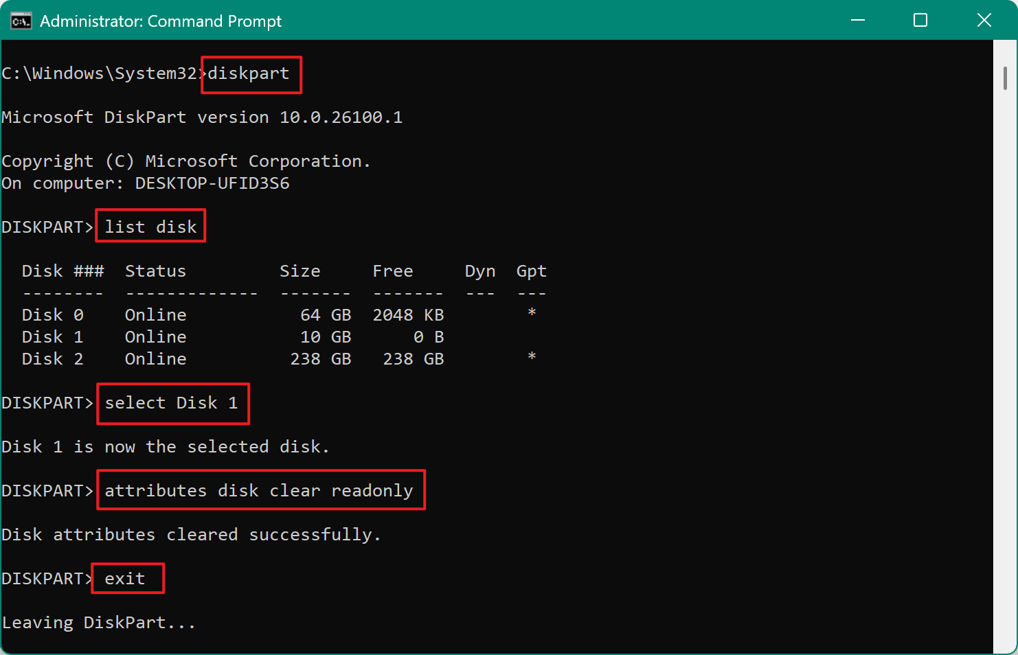Click the DiskPart version line
This screenshot has height=655, width=1018.
coord(202,117)
